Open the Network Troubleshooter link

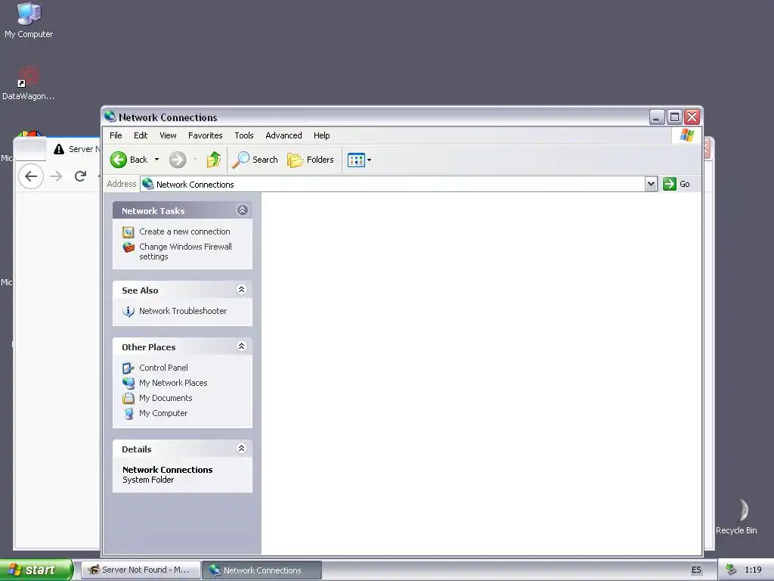pos(183,311)
